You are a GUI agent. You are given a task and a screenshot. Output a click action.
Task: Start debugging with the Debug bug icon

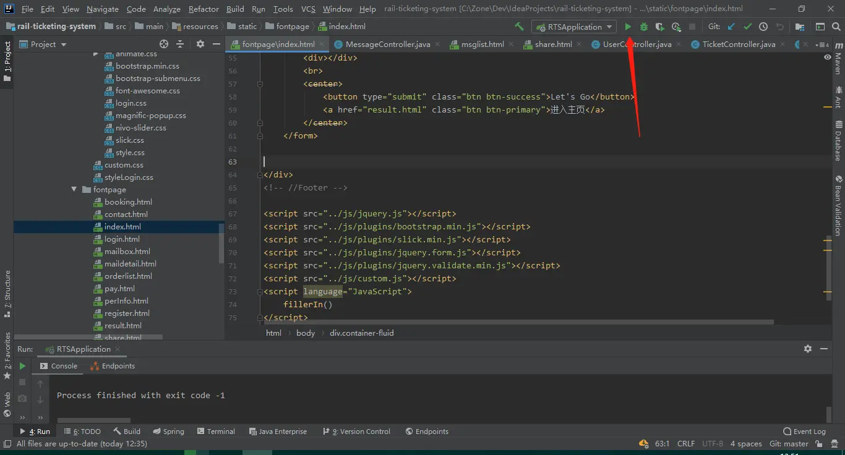coord(644,27)
